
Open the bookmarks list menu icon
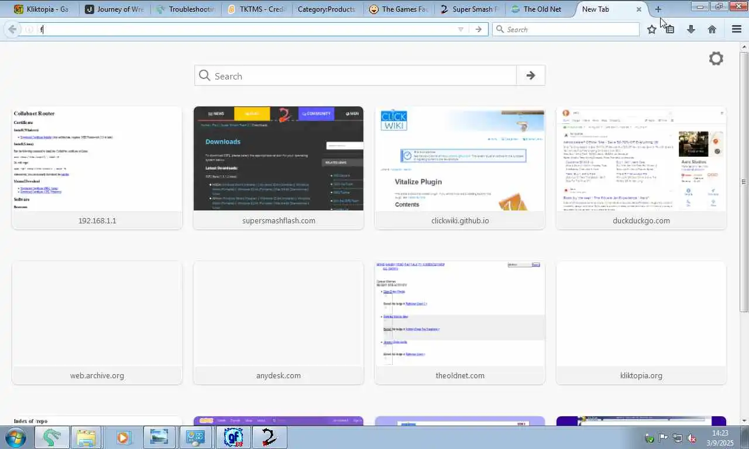[x=671, y=29]
